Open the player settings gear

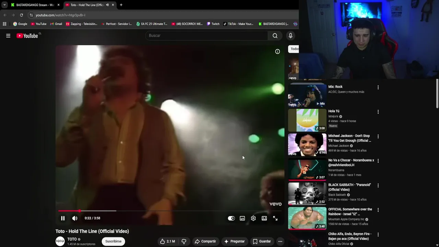253,218
